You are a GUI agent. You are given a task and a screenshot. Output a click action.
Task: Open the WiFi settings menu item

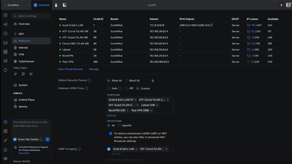[21, 34]
